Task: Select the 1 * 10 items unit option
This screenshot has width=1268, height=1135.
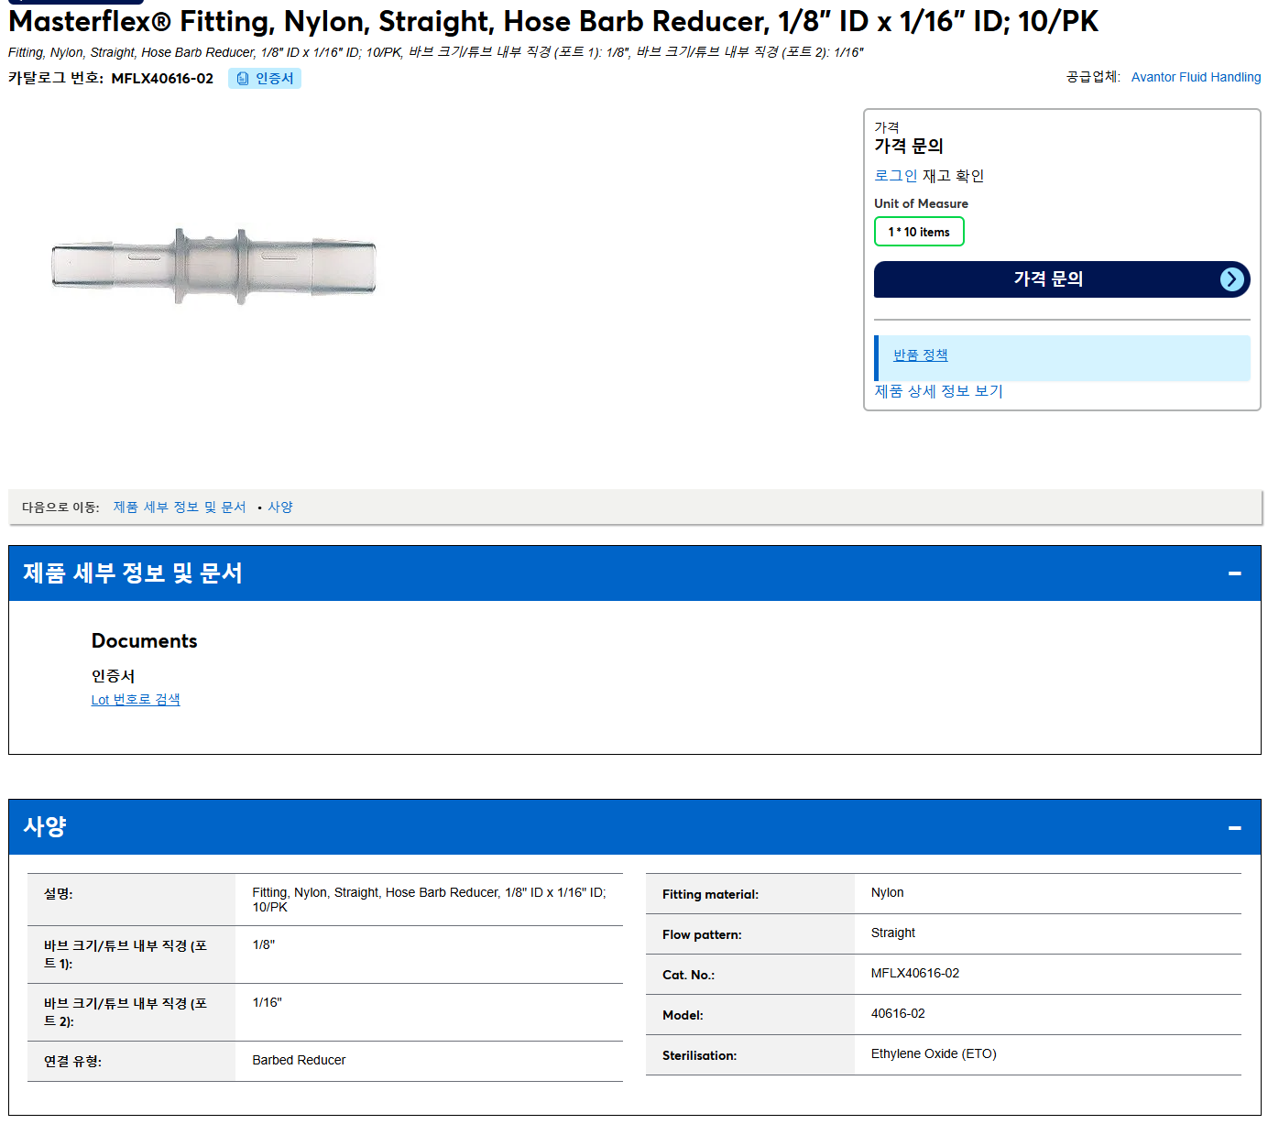Action: coord(919,232)
